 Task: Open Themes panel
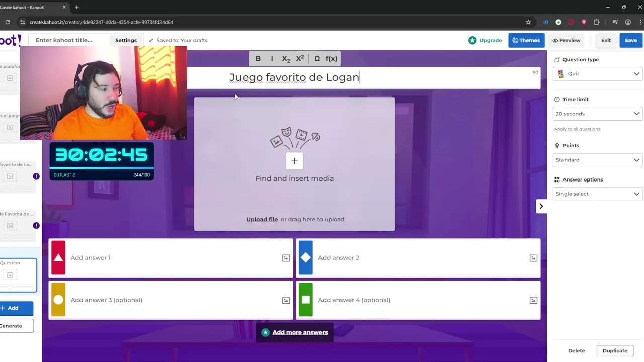point(526,40)
